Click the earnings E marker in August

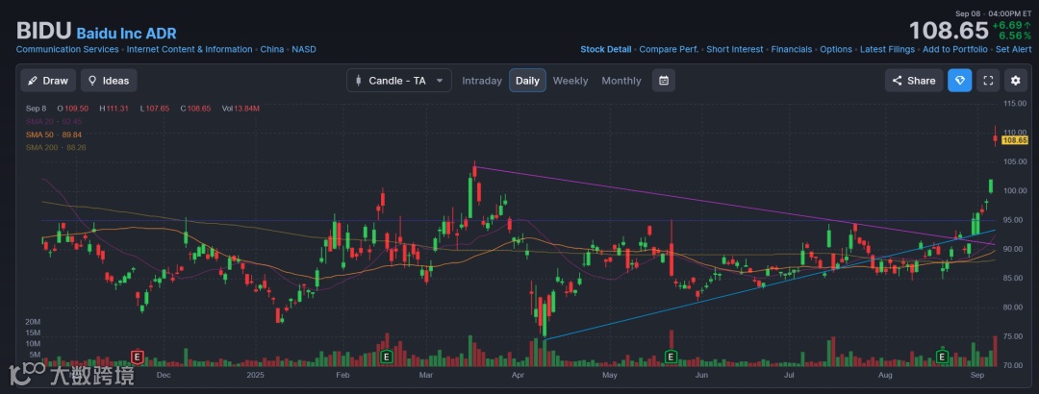[x=942, y=357]
